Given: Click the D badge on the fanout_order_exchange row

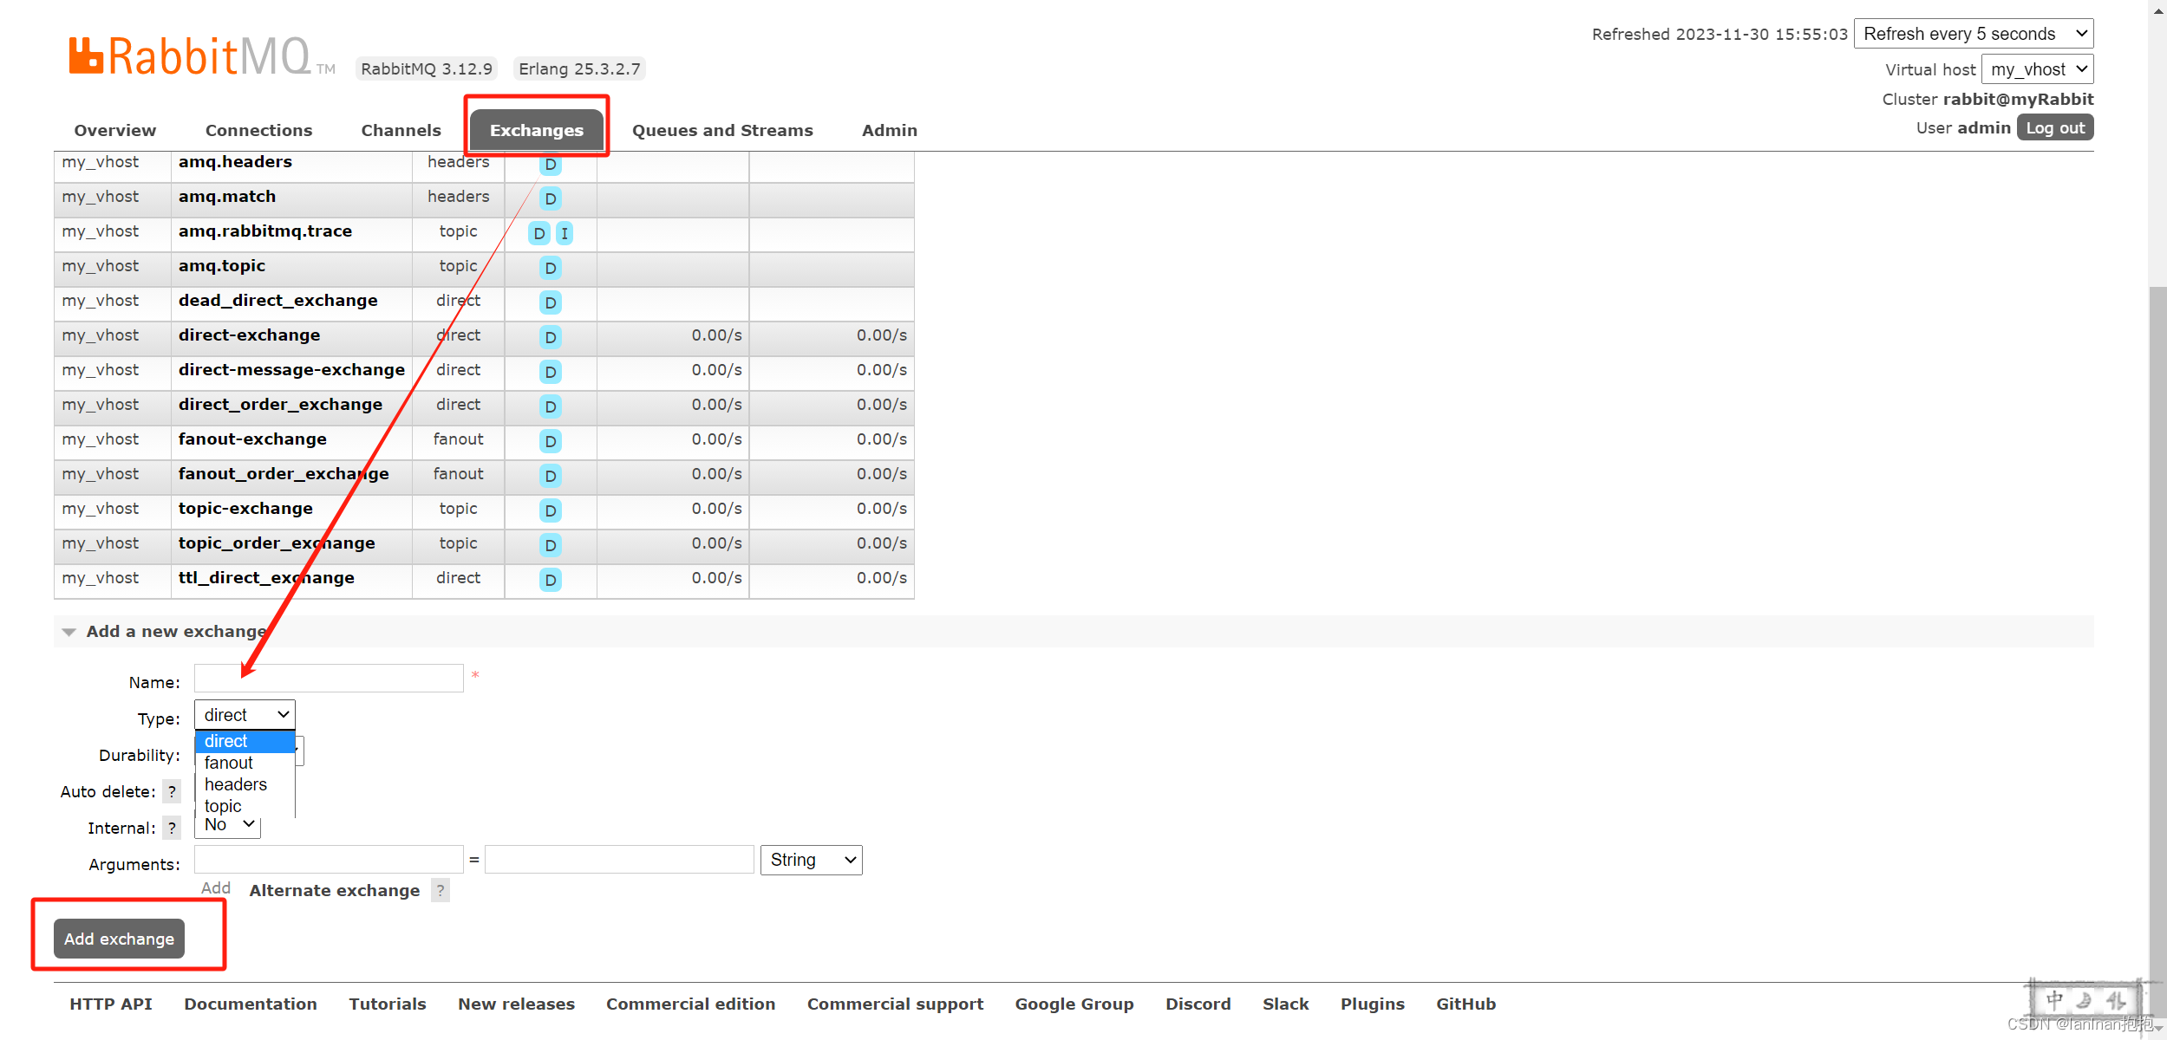Looking at the screenshot, I should pyautogui.click(x=551, y=476).
